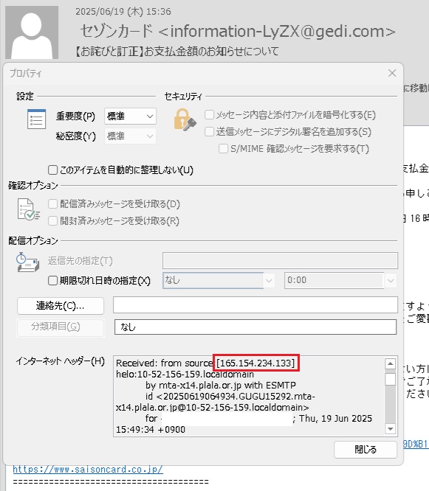The height and width of the screenshot is (491, 429).
Task: Click the sender avatar placeholder icon
Action: (x=32, y=32)
